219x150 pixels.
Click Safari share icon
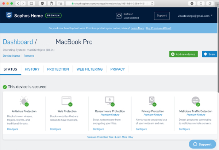(201, 3)
